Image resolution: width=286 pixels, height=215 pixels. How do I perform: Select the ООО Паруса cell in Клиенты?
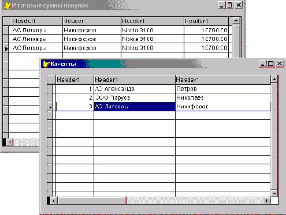click(135, 98)
